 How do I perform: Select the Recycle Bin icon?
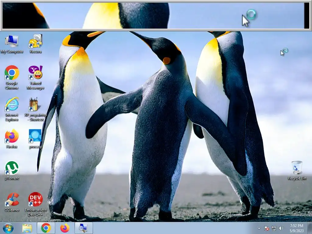tap(297, 171)
